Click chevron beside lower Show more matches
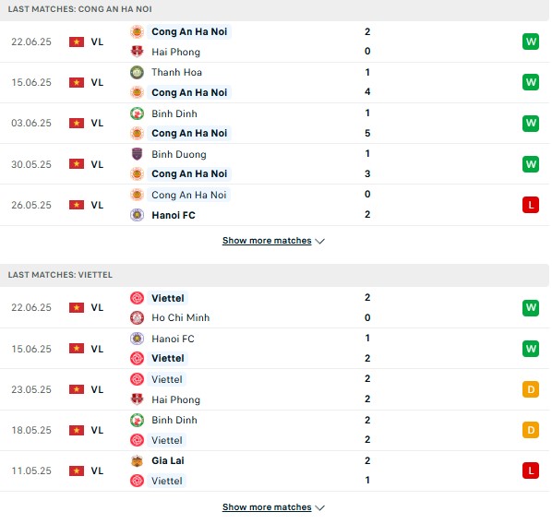This screenshot has width=552, height=524. coord(319,507)
